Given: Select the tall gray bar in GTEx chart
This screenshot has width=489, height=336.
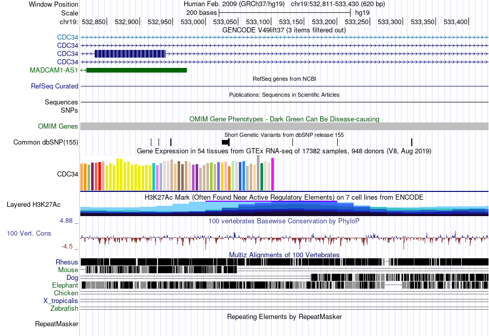Looking at the screenshot, I should click(258, 173).
